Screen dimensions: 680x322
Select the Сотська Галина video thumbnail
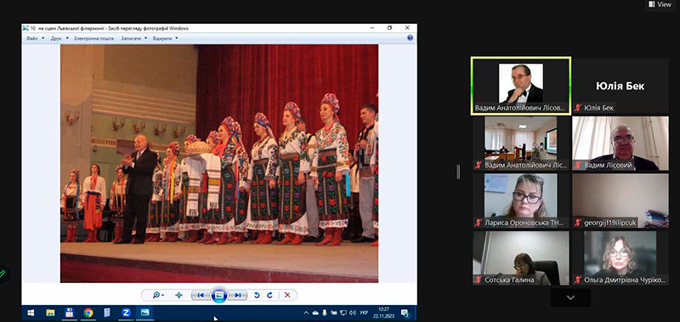521,258
